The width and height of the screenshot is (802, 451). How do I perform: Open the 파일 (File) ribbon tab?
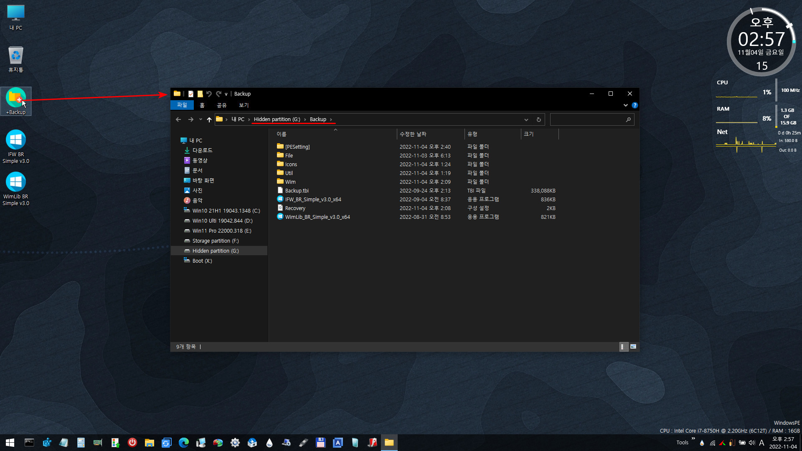pyautogui.click(x=182, y=105)
